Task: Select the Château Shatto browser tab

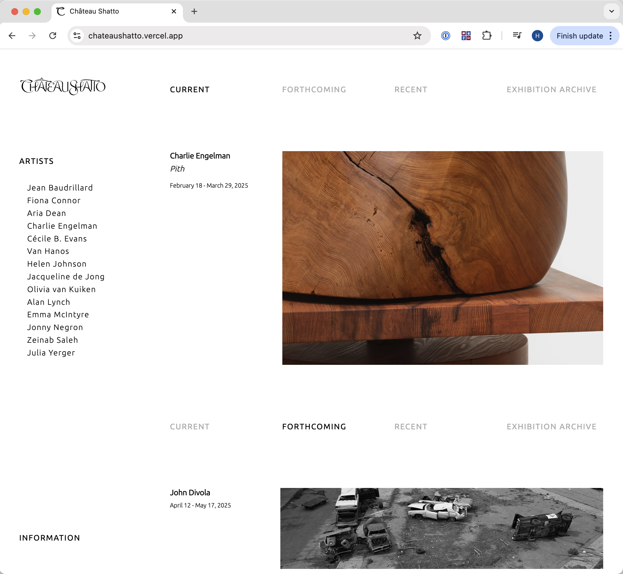Action: [x=117, y=12]
